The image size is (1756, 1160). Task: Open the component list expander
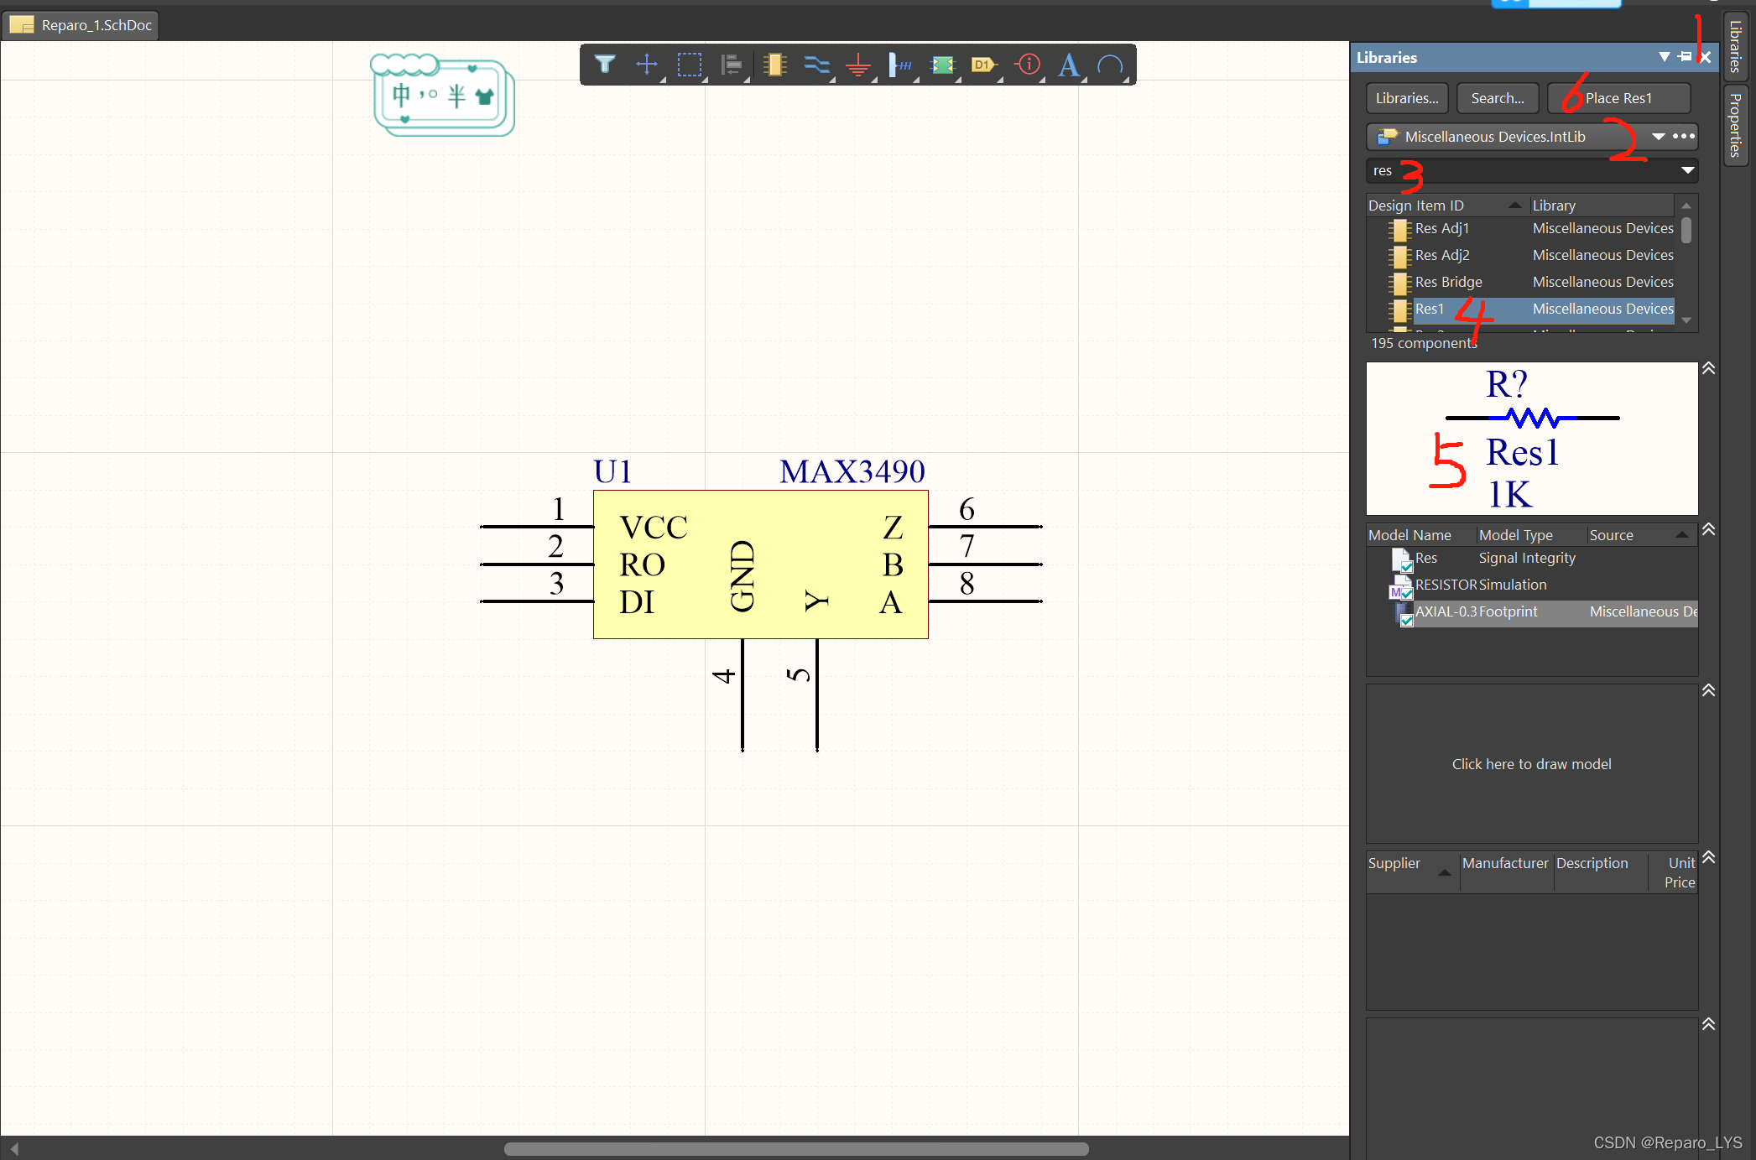coord(1711,369)
